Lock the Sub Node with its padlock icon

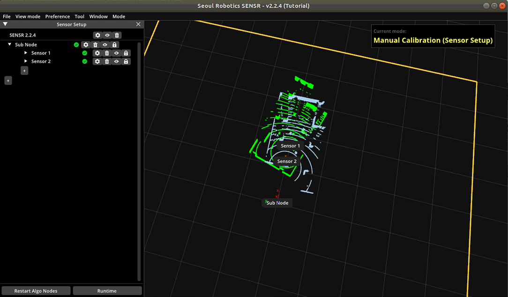click(114, 45)
